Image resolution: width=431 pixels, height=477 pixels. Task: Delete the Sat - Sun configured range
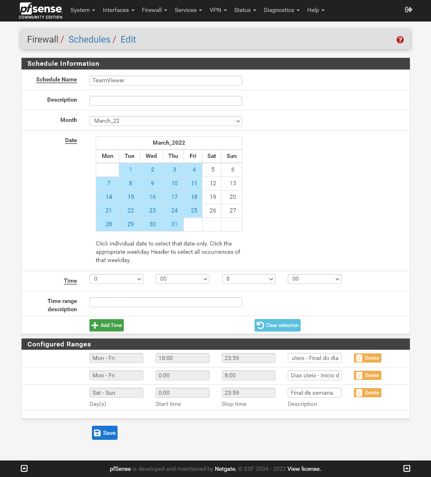tap(367, 393)
